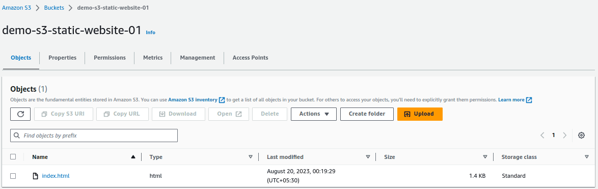
Task: Open the Management tab
Action: click(198, 58)
